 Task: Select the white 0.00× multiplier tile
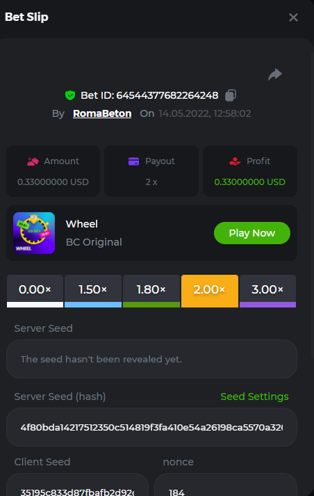(35, 291)
